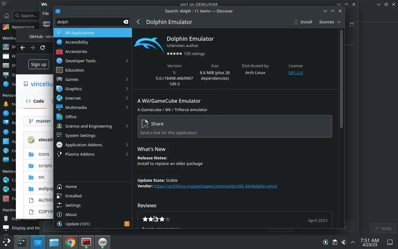Image resolution: width=398 pixels, height=249 pixels.
Task: Open the Installed applications page
Action: pyautogui.click(x=93, y=196)
